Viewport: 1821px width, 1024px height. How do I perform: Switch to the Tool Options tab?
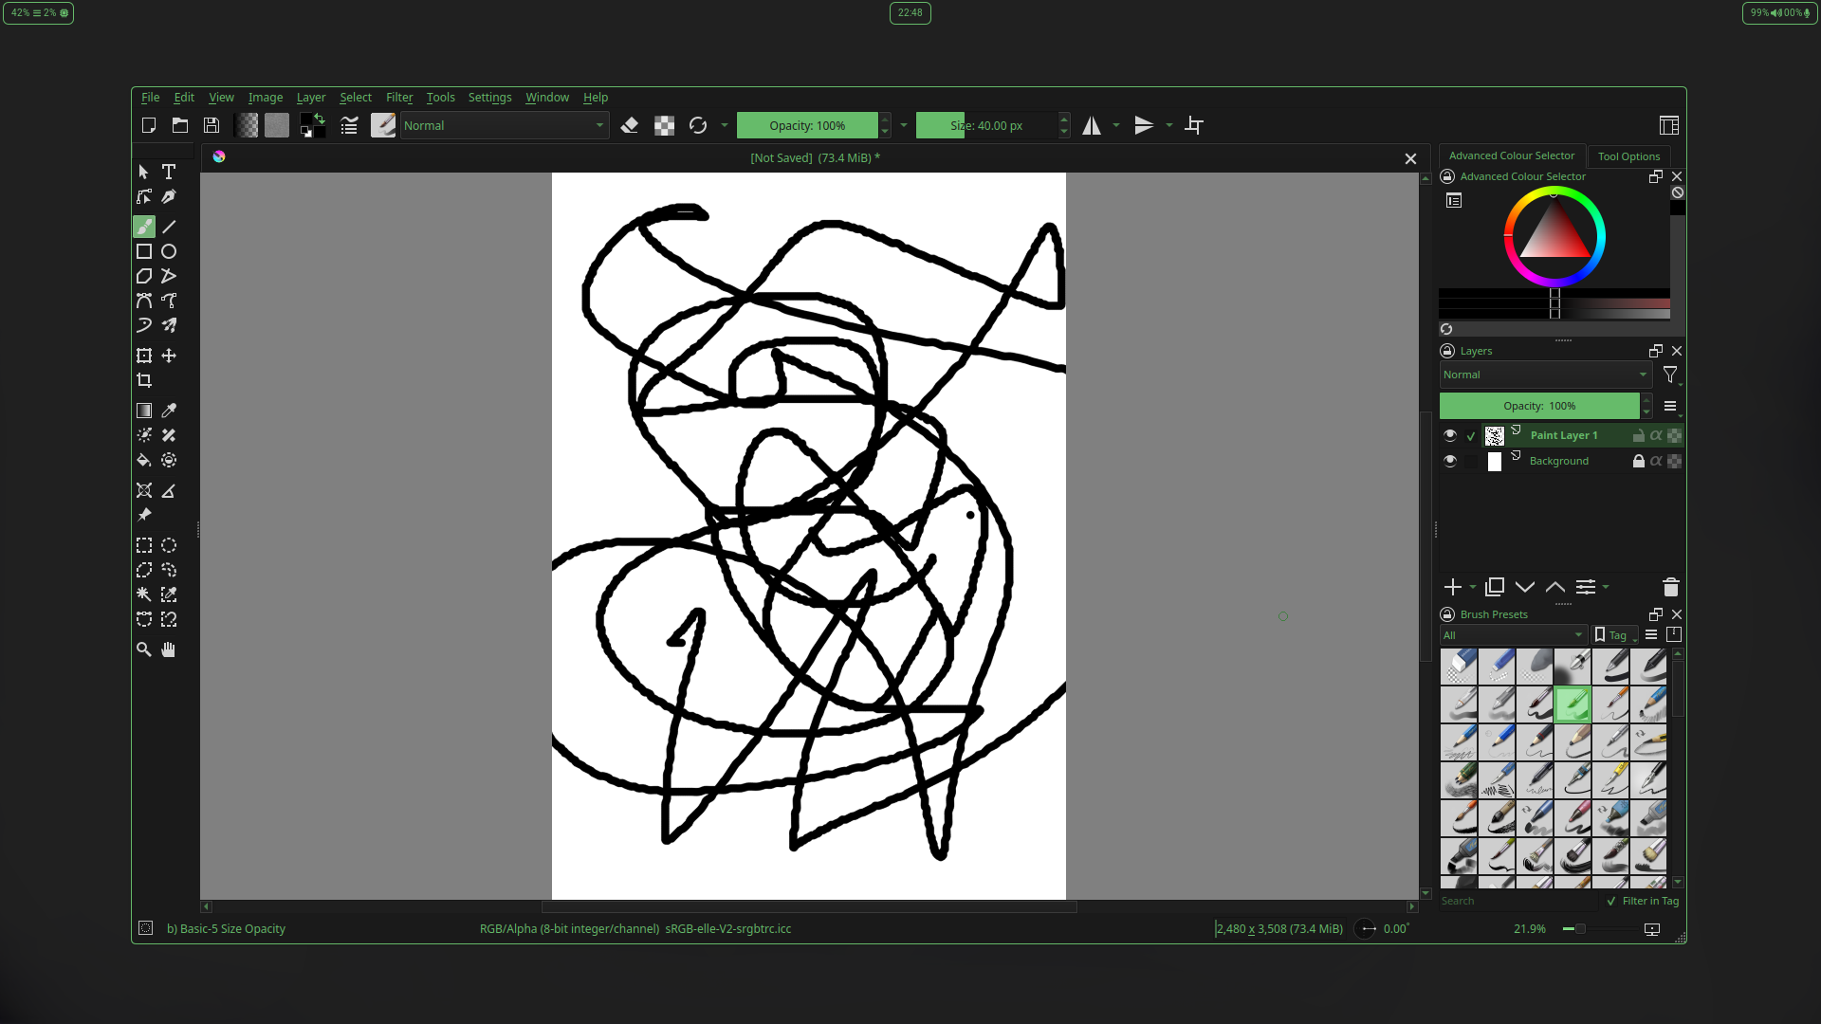point(1628,156)
